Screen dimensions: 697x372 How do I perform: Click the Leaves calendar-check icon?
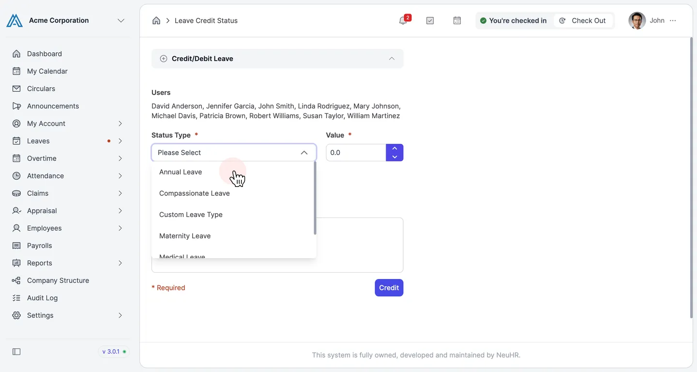click(16, 141)
